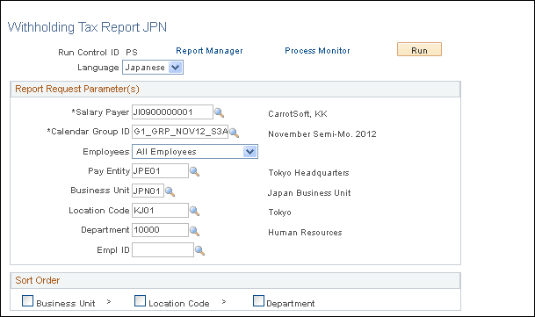
Task: Focus the Pay Entity input JPE01
Action: (160, 170)
